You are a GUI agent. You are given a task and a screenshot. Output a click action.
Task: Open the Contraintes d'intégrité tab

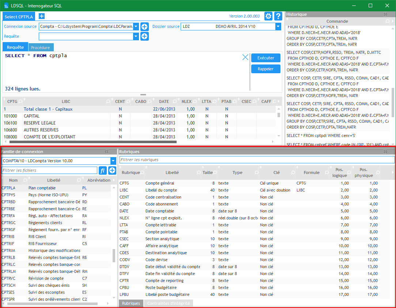pos(168,303)
